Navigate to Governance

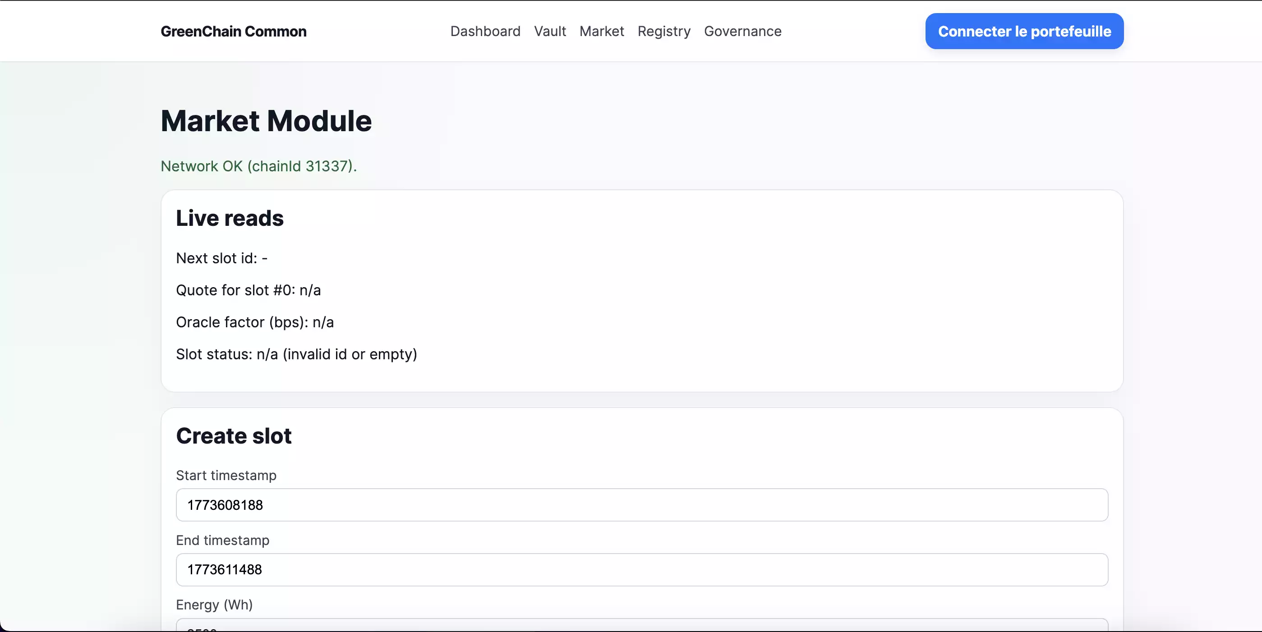[742, 32]
